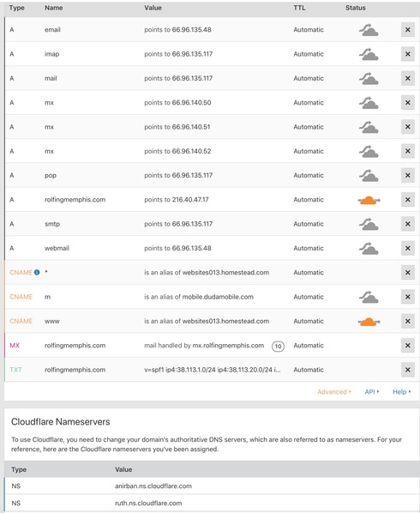Delete the MX rolfingmemphis.com record
This screenshot has height=513, width=420.
click(x=408, y=345)
